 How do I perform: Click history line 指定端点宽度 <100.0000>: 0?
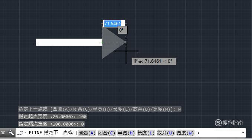tap(51, 124)
